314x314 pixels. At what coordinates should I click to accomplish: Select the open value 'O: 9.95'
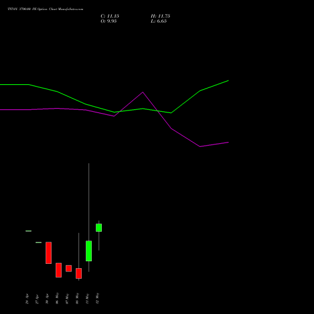tap(109, 21)
